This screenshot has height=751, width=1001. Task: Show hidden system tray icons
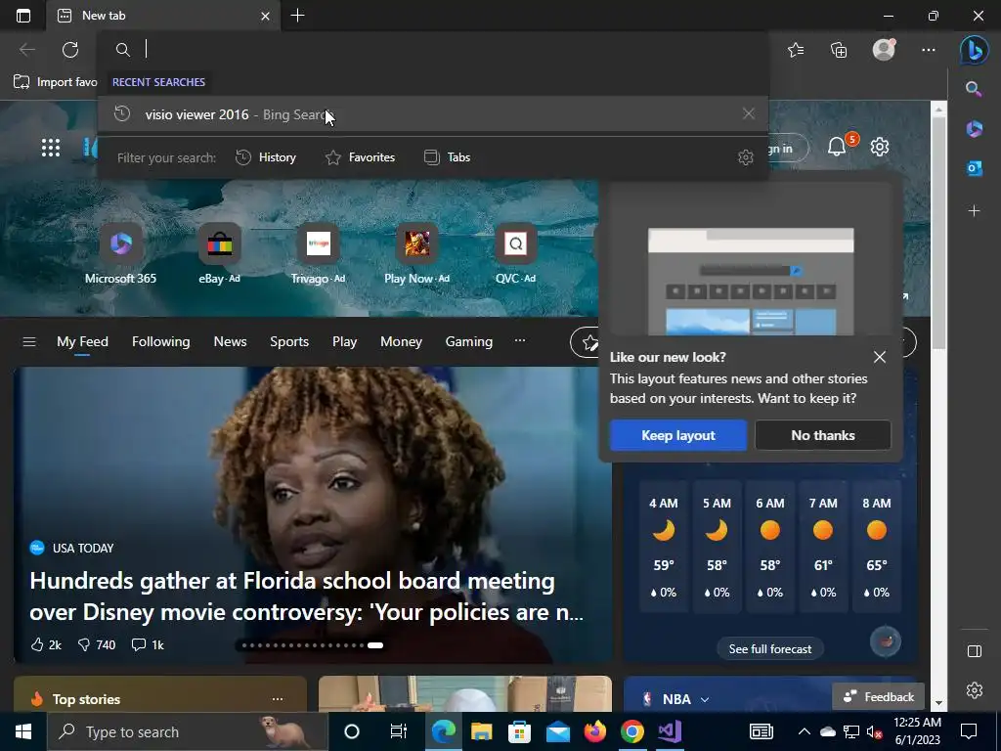[x=805, y=731]
